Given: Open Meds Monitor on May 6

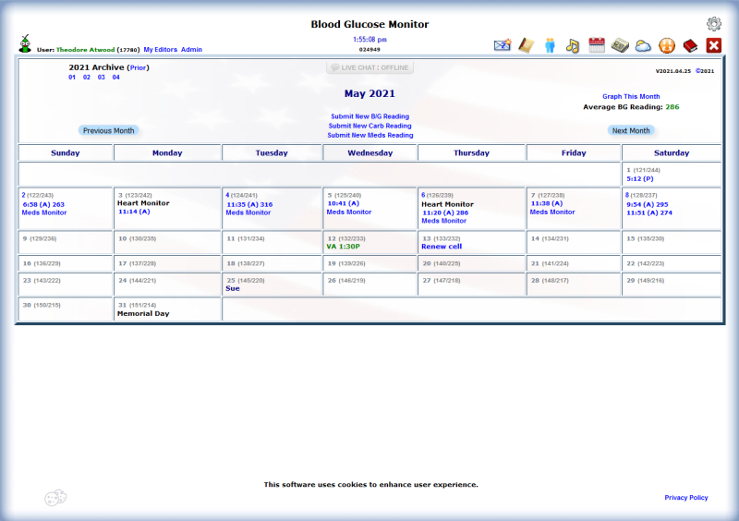Looking at the screenshot, I should click(x=443, y=221).
